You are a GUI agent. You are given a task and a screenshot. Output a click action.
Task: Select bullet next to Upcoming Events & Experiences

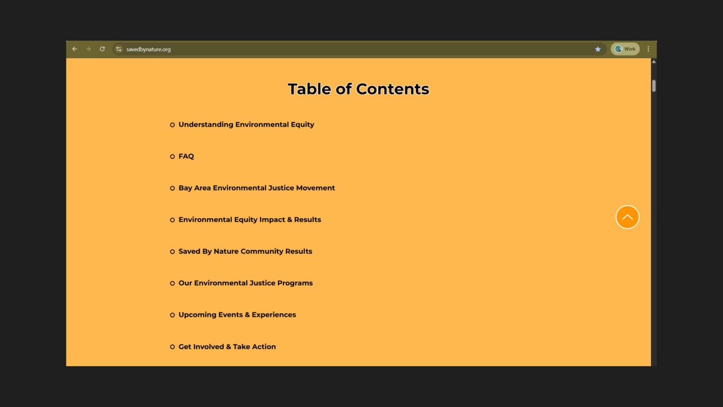point(172,315)
